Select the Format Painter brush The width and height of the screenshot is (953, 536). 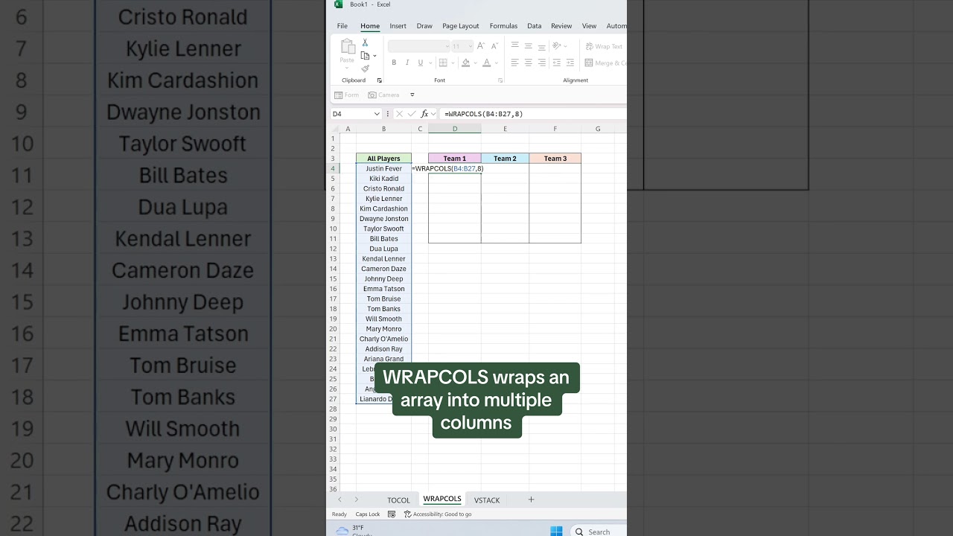pyautogui.click(x=365, y=68)
